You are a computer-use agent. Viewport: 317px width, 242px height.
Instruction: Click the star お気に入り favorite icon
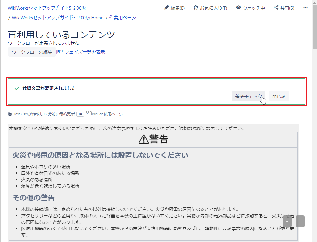(196, 8)
